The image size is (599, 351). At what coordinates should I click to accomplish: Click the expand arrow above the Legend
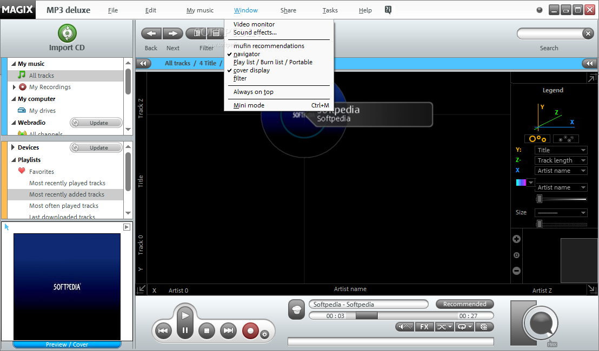pyautogui.click(x=592, y=78)
